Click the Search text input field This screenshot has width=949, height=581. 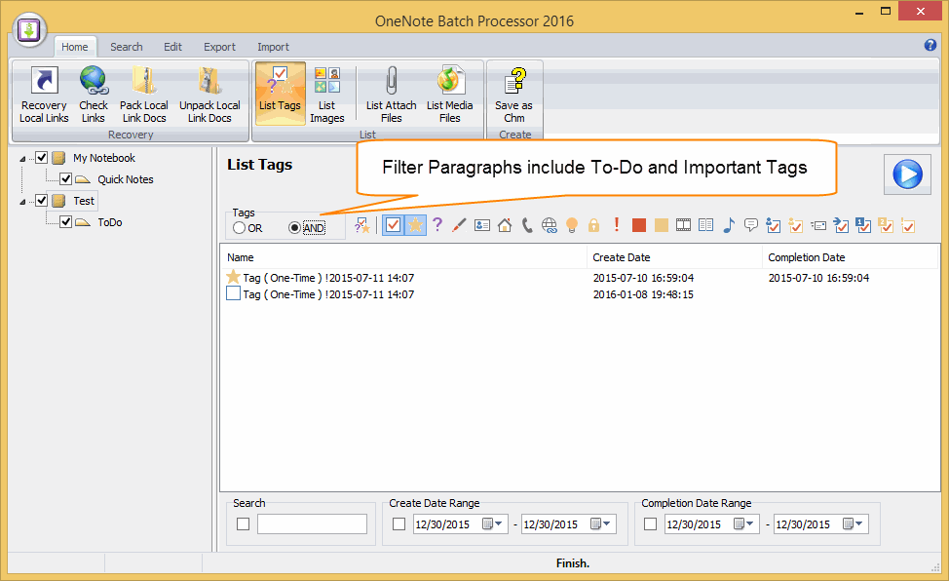click(313, 524)
